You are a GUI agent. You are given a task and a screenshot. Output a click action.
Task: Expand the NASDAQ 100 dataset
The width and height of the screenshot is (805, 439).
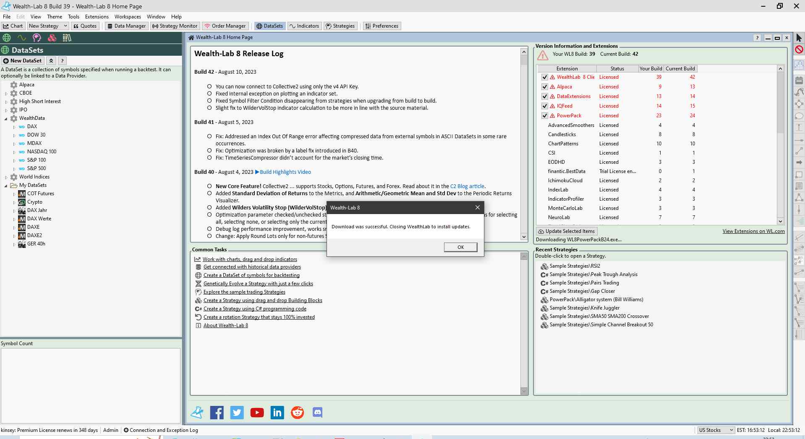point(14,152)
